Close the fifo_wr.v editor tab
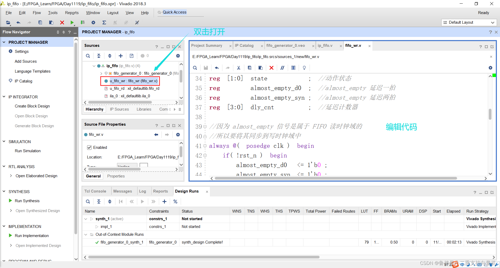Image resolution: width=500 pixels, height=268 pixels. pos(369,46)
